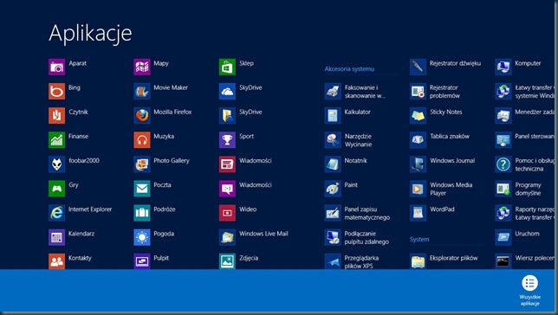Open Programy domyślne icon
The image size is (558, 315).
(x=503, y=189)
